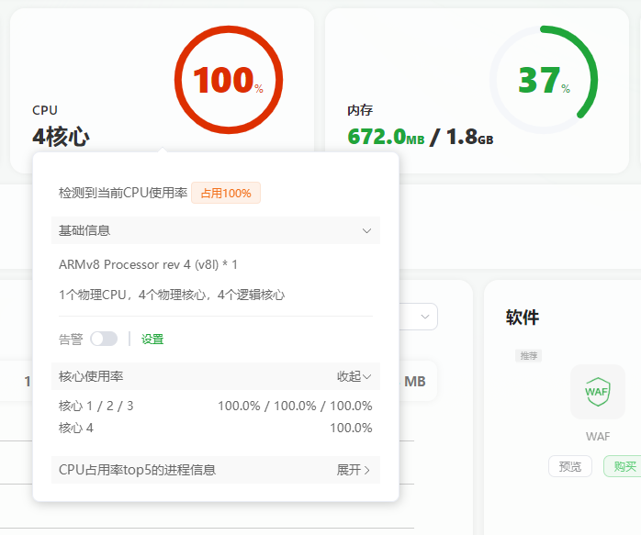Toggle the 告警 alarm switch
Image resolution: width=641 pixels, height=535 pixels.
pyautogui.click(x=104, y=339)
